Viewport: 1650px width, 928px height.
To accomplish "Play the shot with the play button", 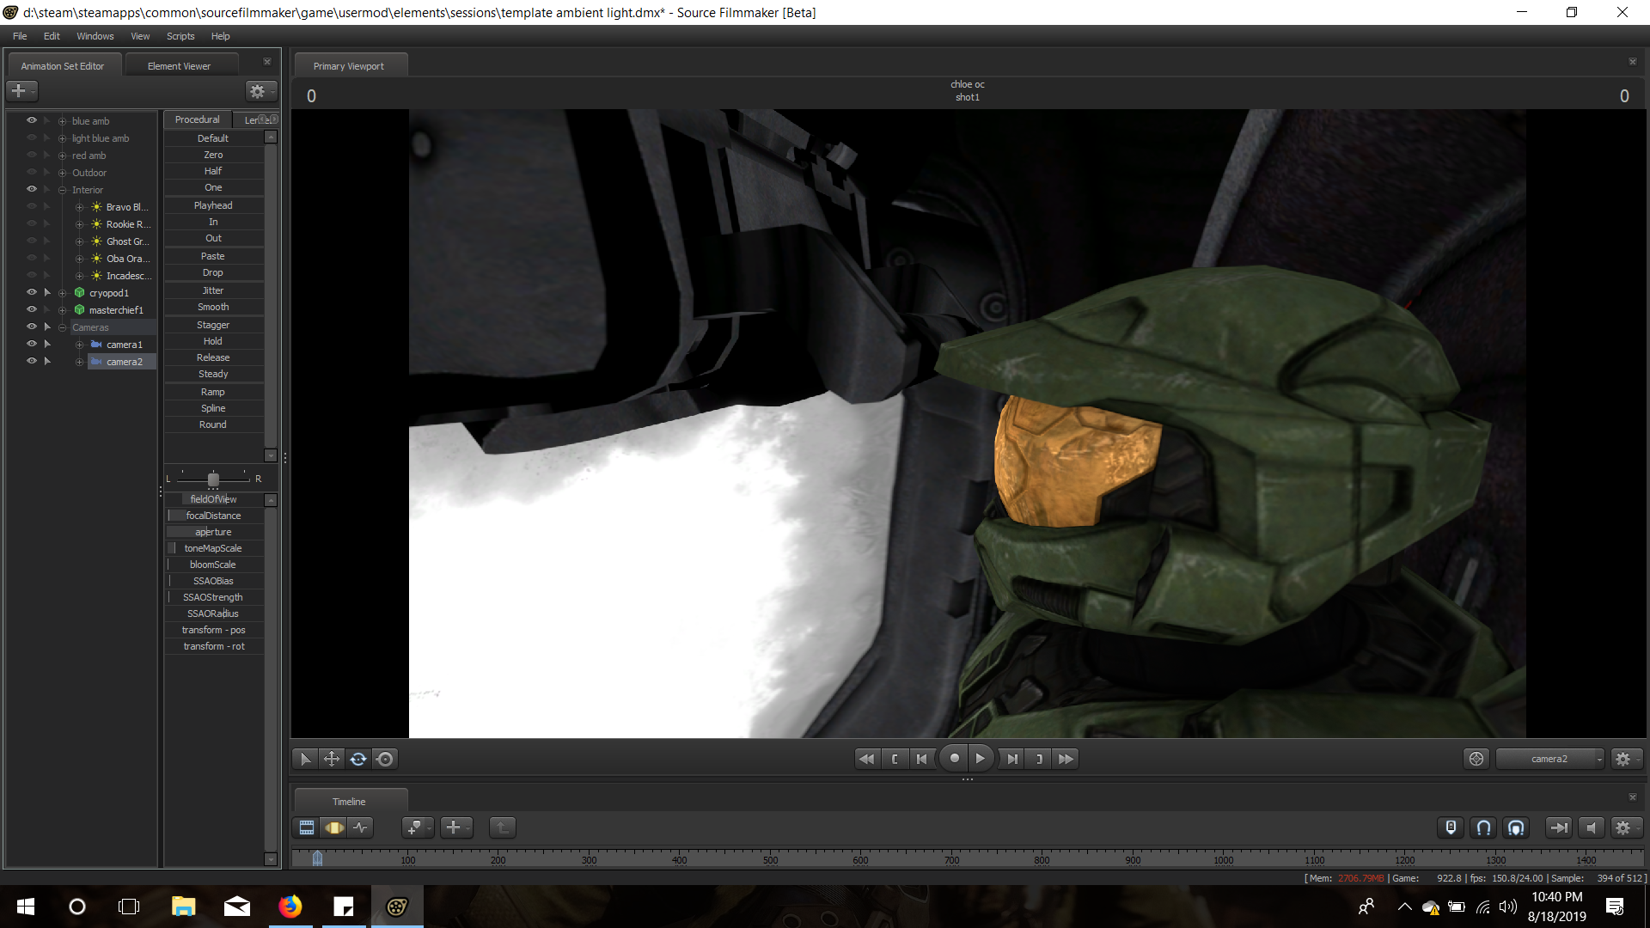I will point(980,759).
